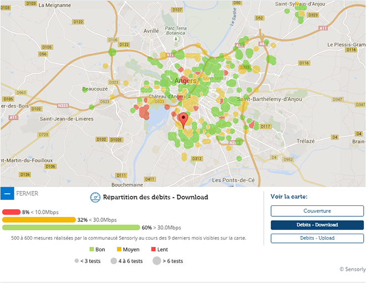
Task: Click the orange Moyen legend swatch
Action: coord(119,250)
